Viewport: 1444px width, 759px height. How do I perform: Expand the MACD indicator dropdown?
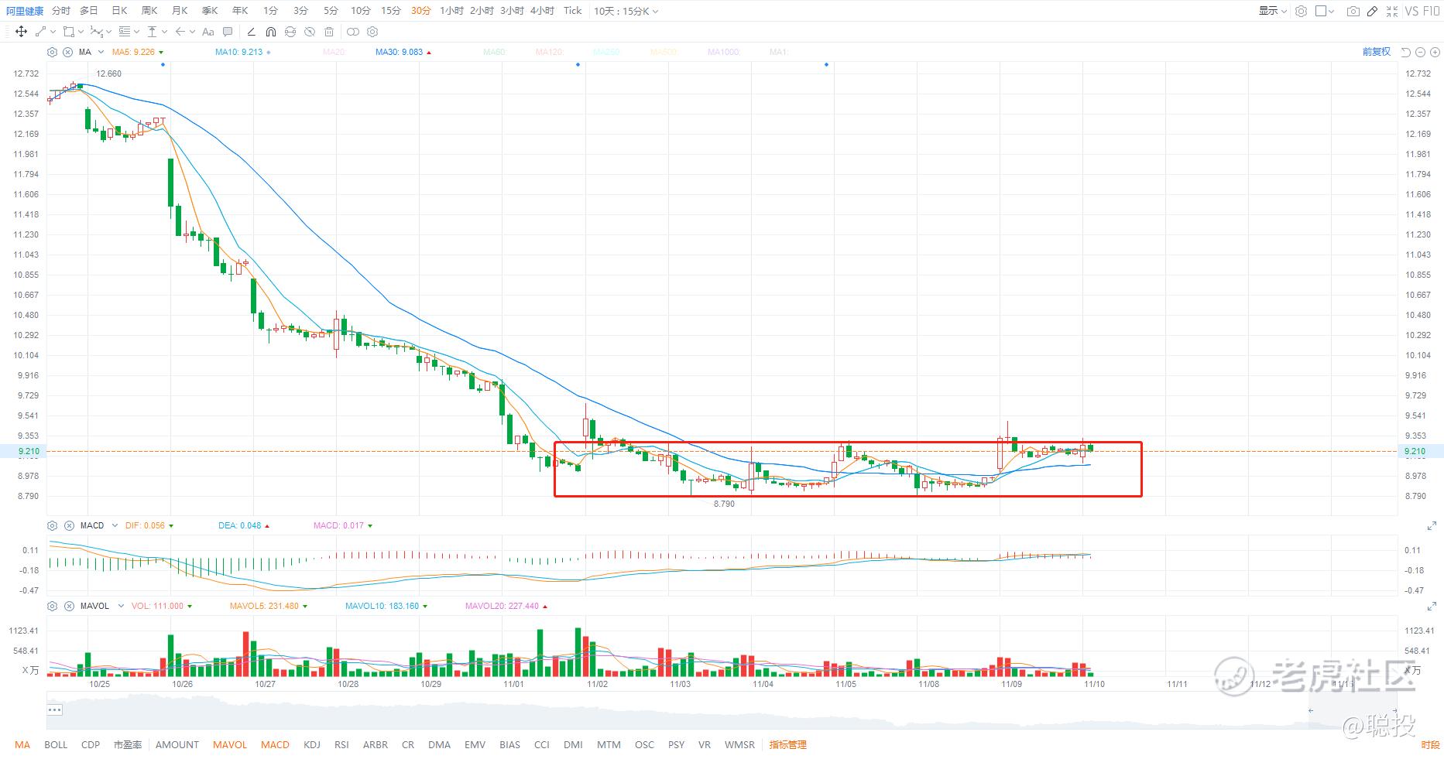[x=115, y=525]
